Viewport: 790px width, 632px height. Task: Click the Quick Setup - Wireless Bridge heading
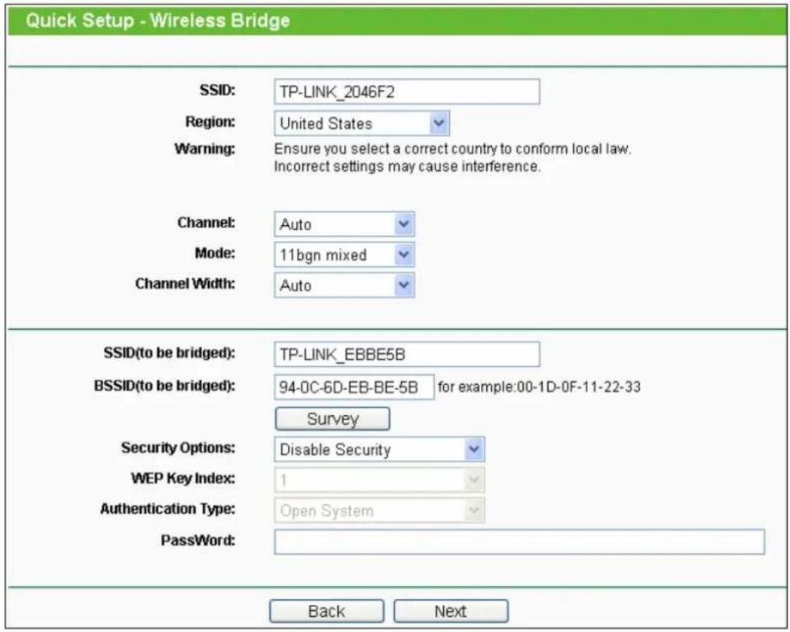(x=158, y=20)
